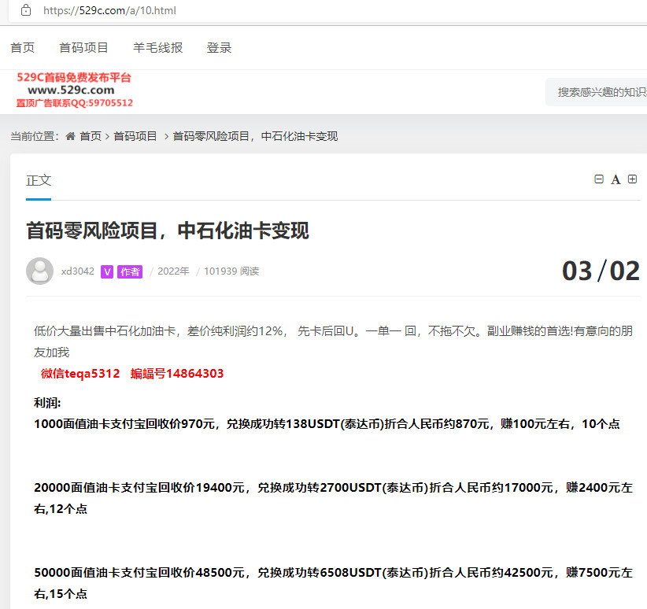647x609 pixels.
Task: Open the 登录 login menu item
Action: pyautogui.click(x=219, y=48)
